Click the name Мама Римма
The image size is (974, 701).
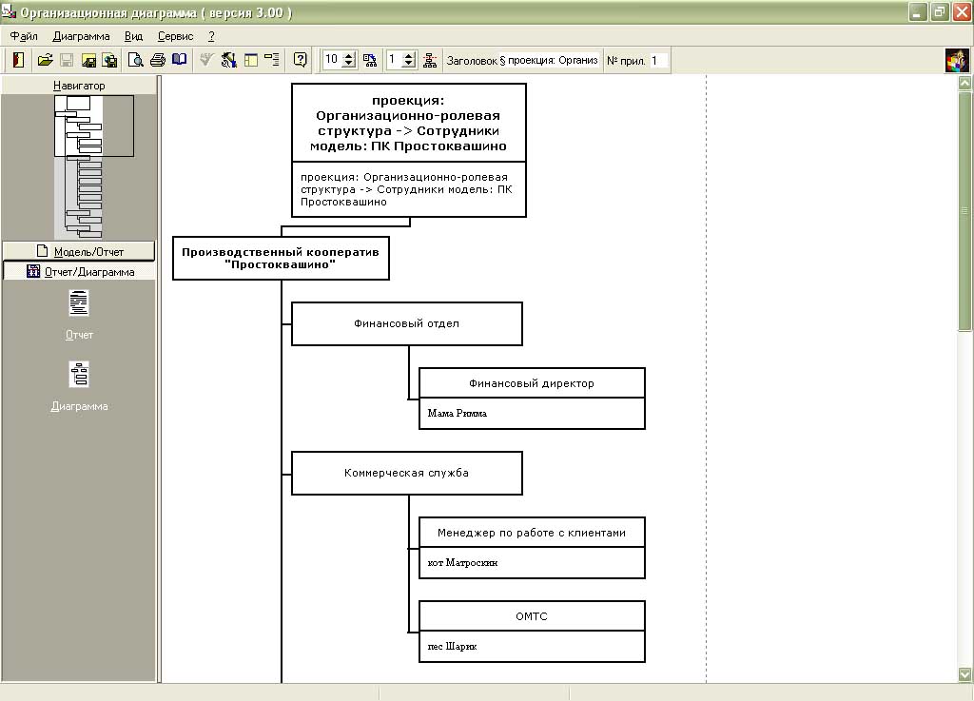pyautogui.click(x=458, y=413)
